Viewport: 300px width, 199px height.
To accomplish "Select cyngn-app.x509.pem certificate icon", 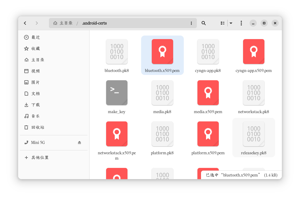I will [254, 52].
